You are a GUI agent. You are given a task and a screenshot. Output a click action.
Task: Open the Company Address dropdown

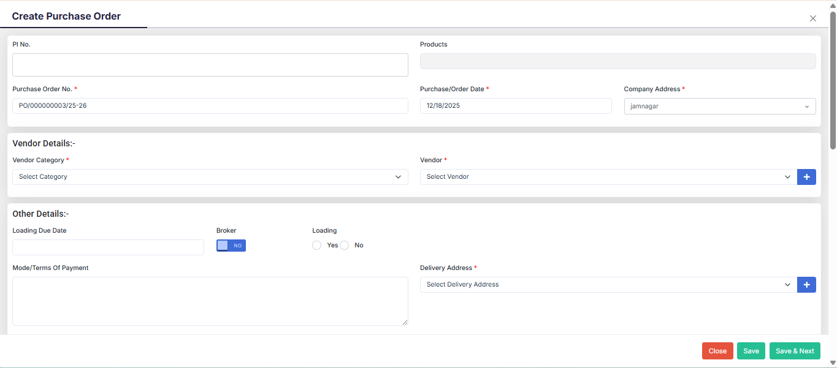pyautogui.click(x=719, y=107)
